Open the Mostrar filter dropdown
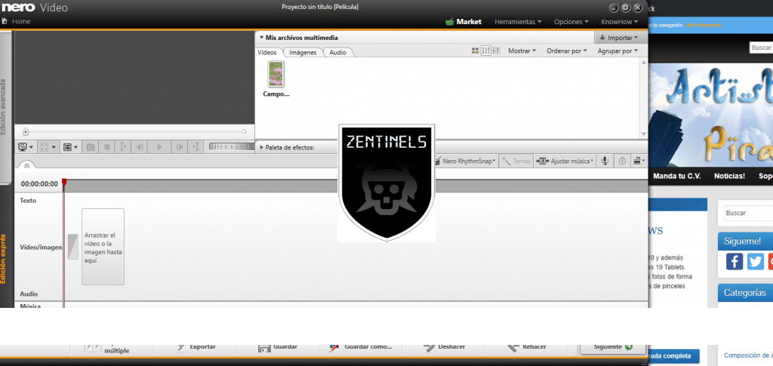 [522, 51]
